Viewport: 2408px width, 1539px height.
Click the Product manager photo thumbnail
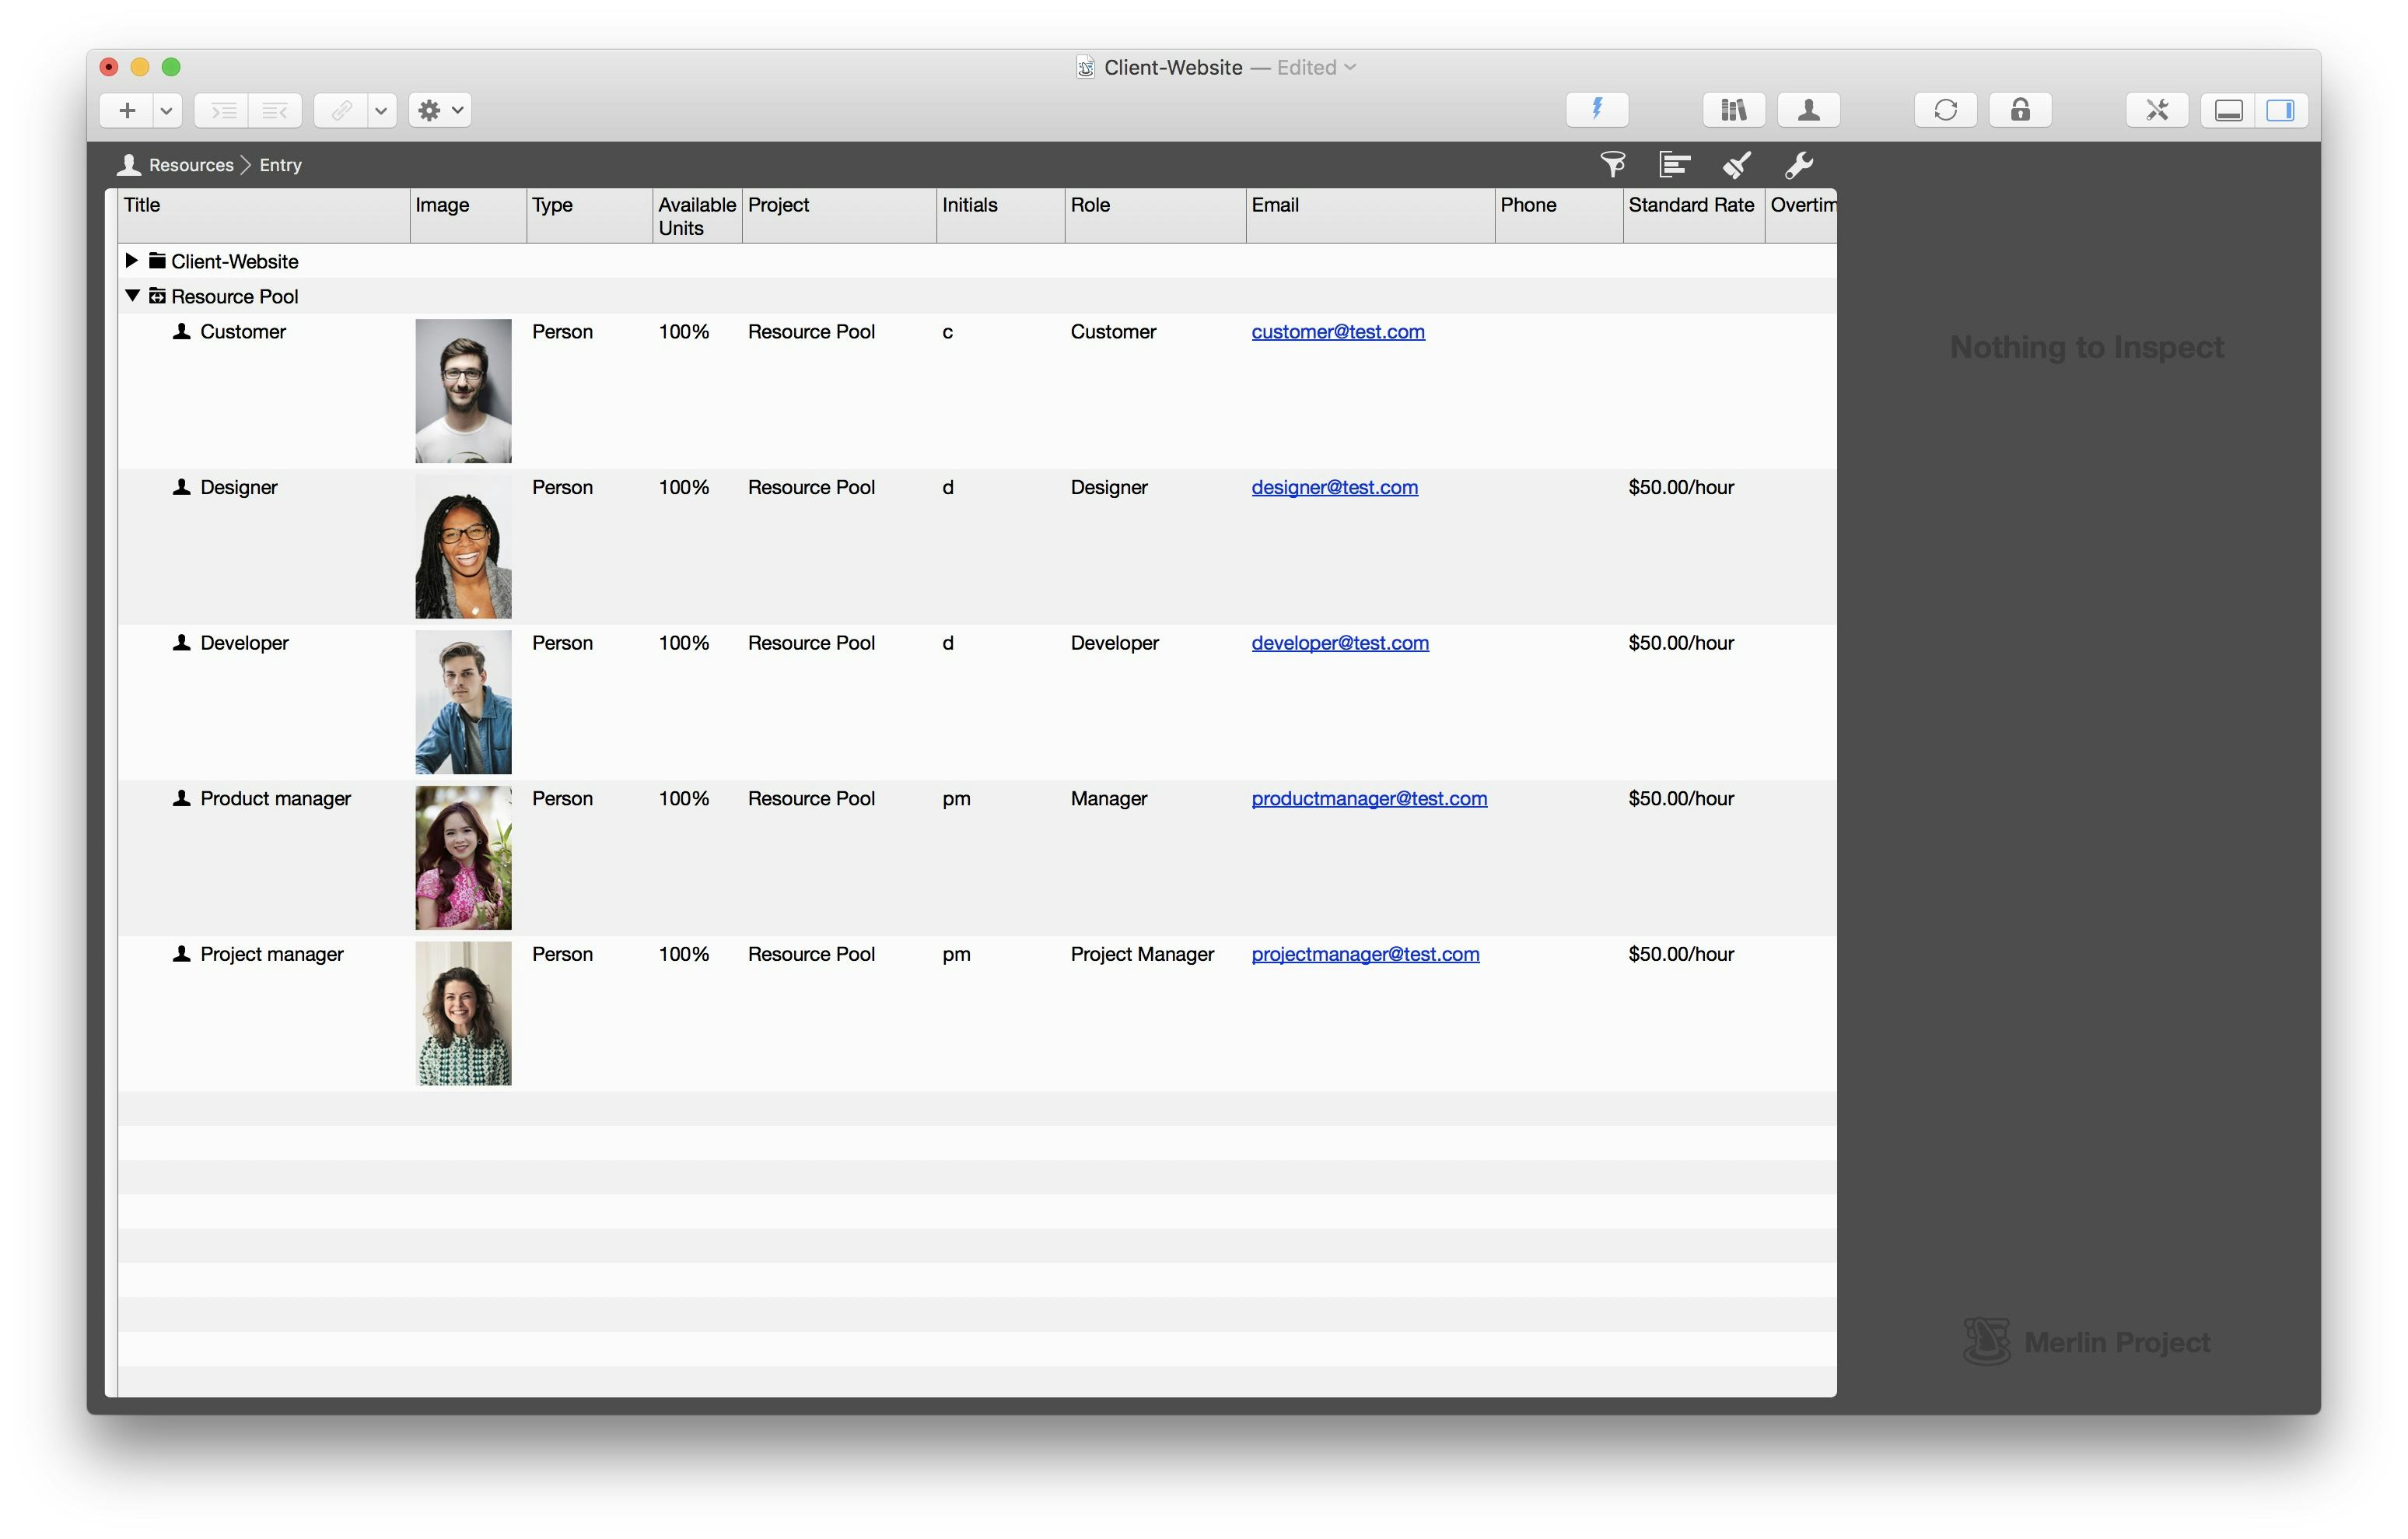click(463, 857)
